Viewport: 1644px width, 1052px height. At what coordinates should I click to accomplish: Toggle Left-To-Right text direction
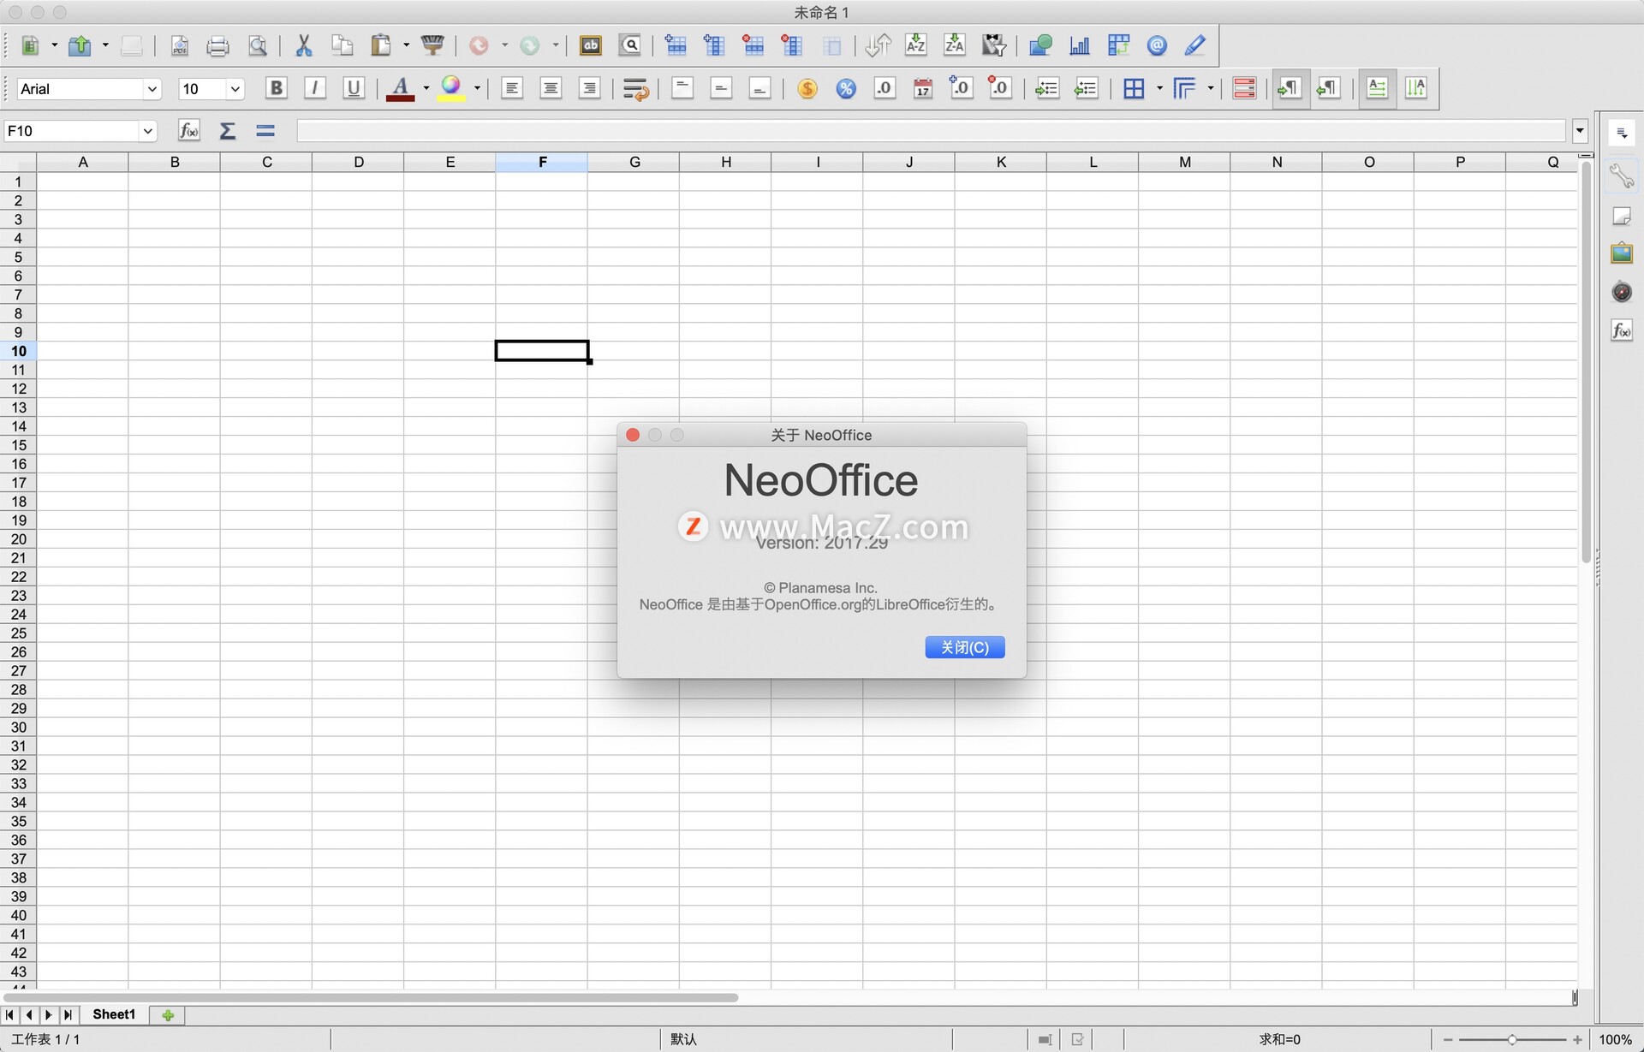(1290, 88)
